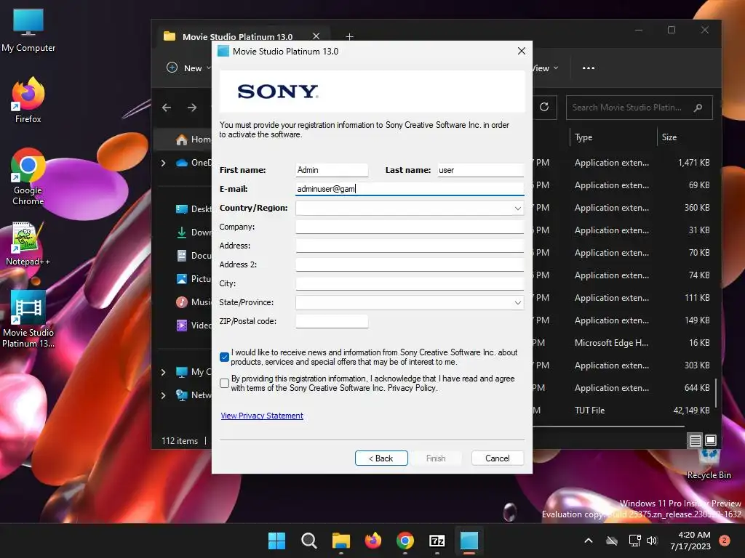Open network status tray icon
Screen dimensions: 745x558
point(634,541)
